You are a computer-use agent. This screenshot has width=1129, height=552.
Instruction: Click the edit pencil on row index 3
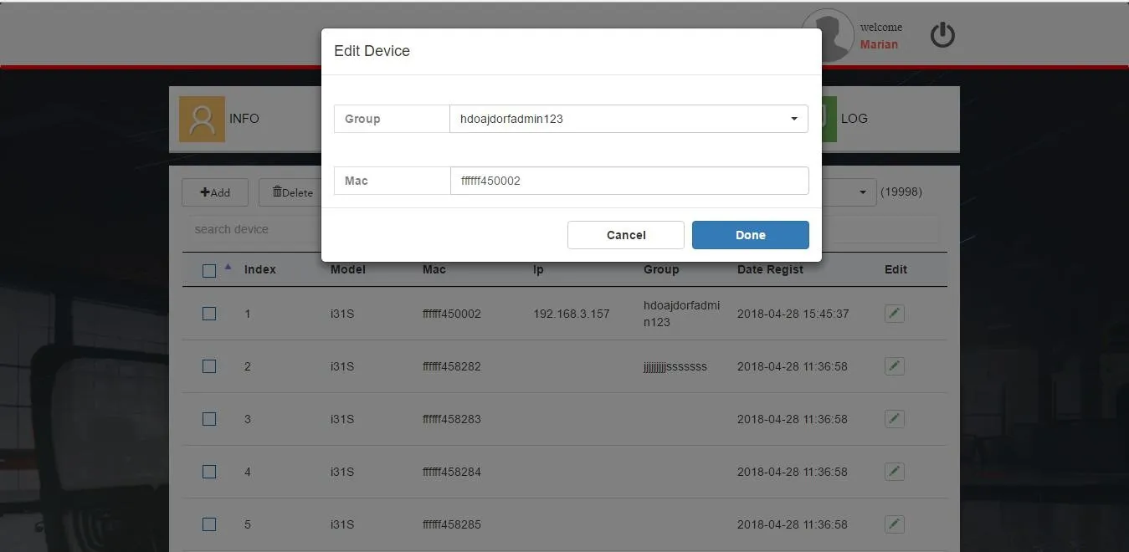[894, 418]
